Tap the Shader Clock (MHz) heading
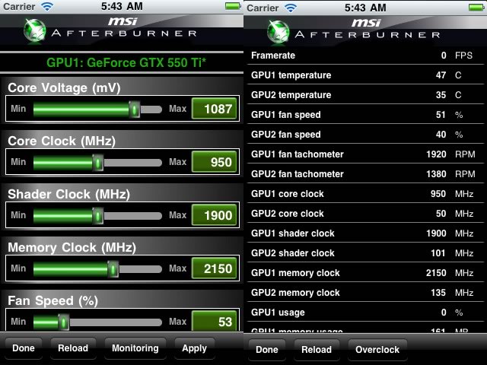The width and height of the screenshot is (487, 365). pyautogui.click(x=69, y=195)
